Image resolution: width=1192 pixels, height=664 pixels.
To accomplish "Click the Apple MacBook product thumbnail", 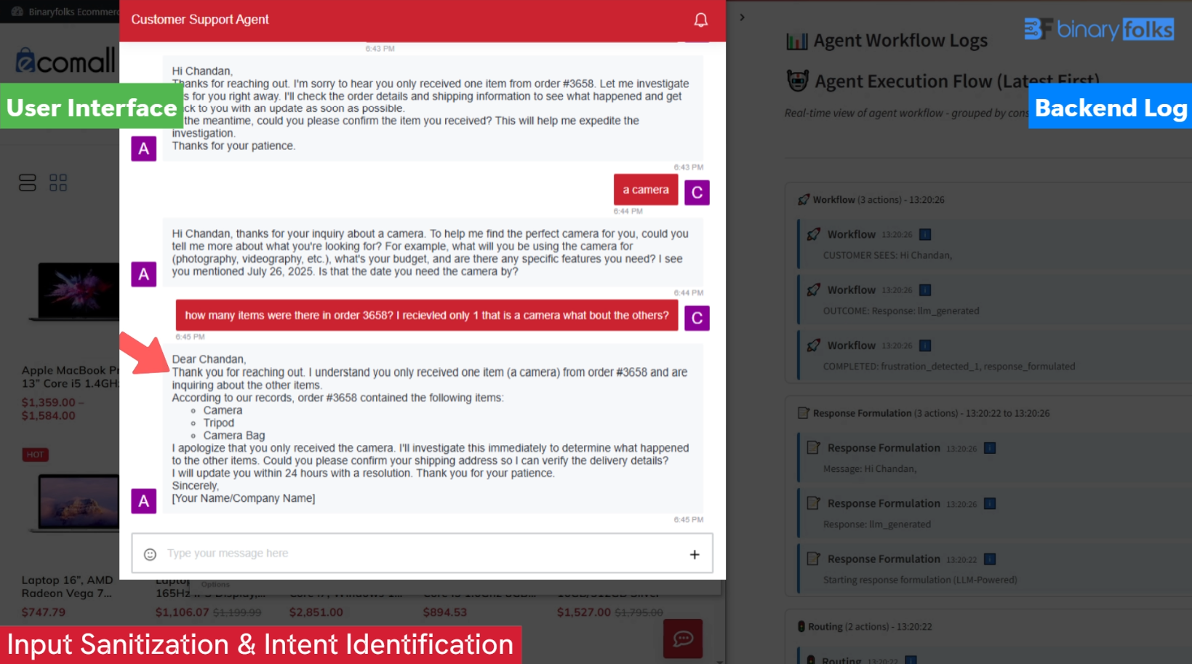I will [77, 291].
